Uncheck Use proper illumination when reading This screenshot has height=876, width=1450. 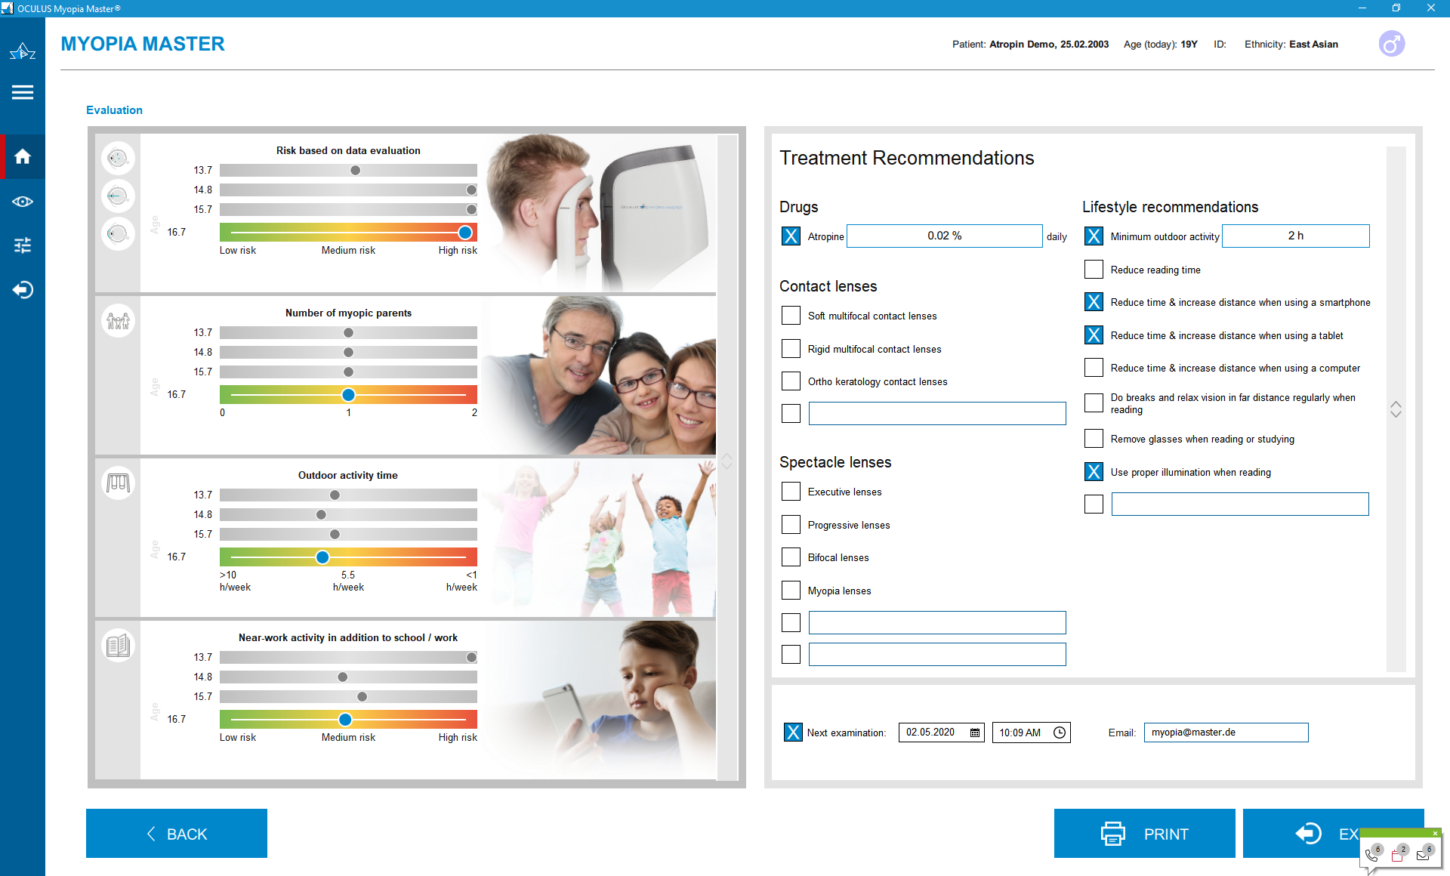point(1094,472)
